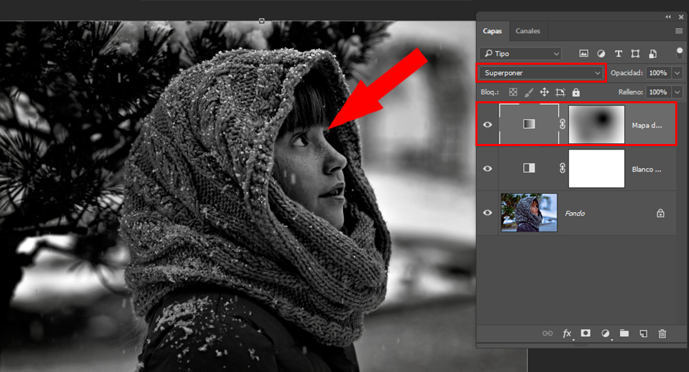Expand the Opacidad slider arrow
Viewport: 689px width, 372px height.
677,73
